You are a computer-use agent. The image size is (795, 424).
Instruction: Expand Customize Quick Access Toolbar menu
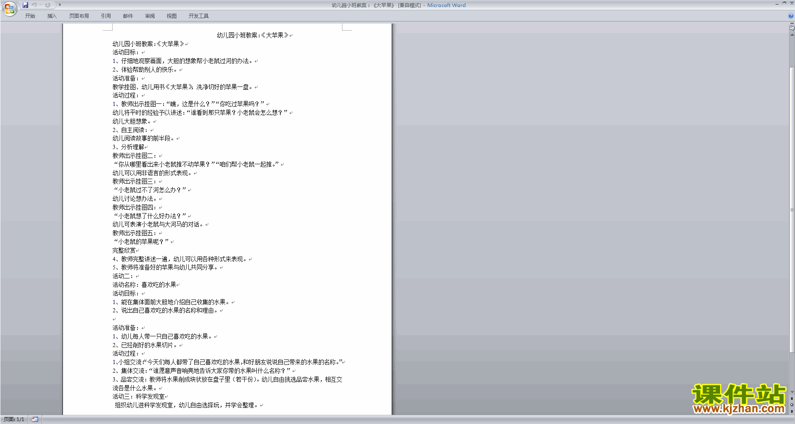pyautogui.click(x=60, y=5)
